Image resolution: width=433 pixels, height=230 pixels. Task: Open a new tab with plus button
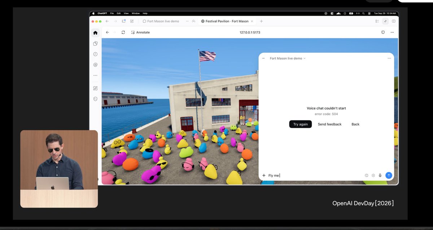pyautogui.click(x=261, y=21)
